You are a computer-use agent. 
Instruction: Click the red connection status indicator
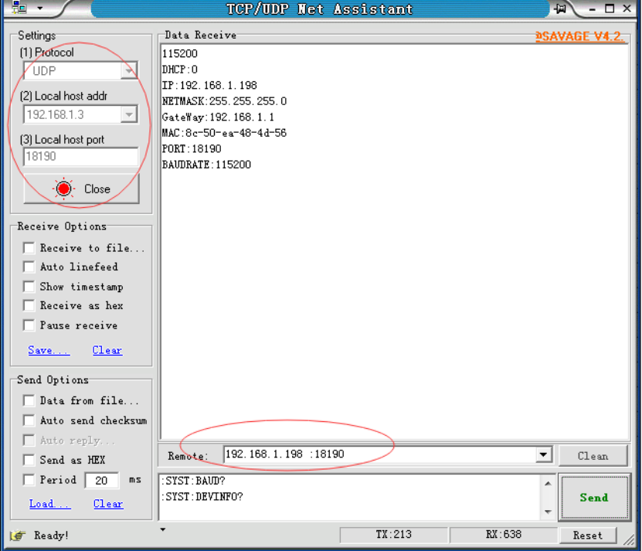63,189
